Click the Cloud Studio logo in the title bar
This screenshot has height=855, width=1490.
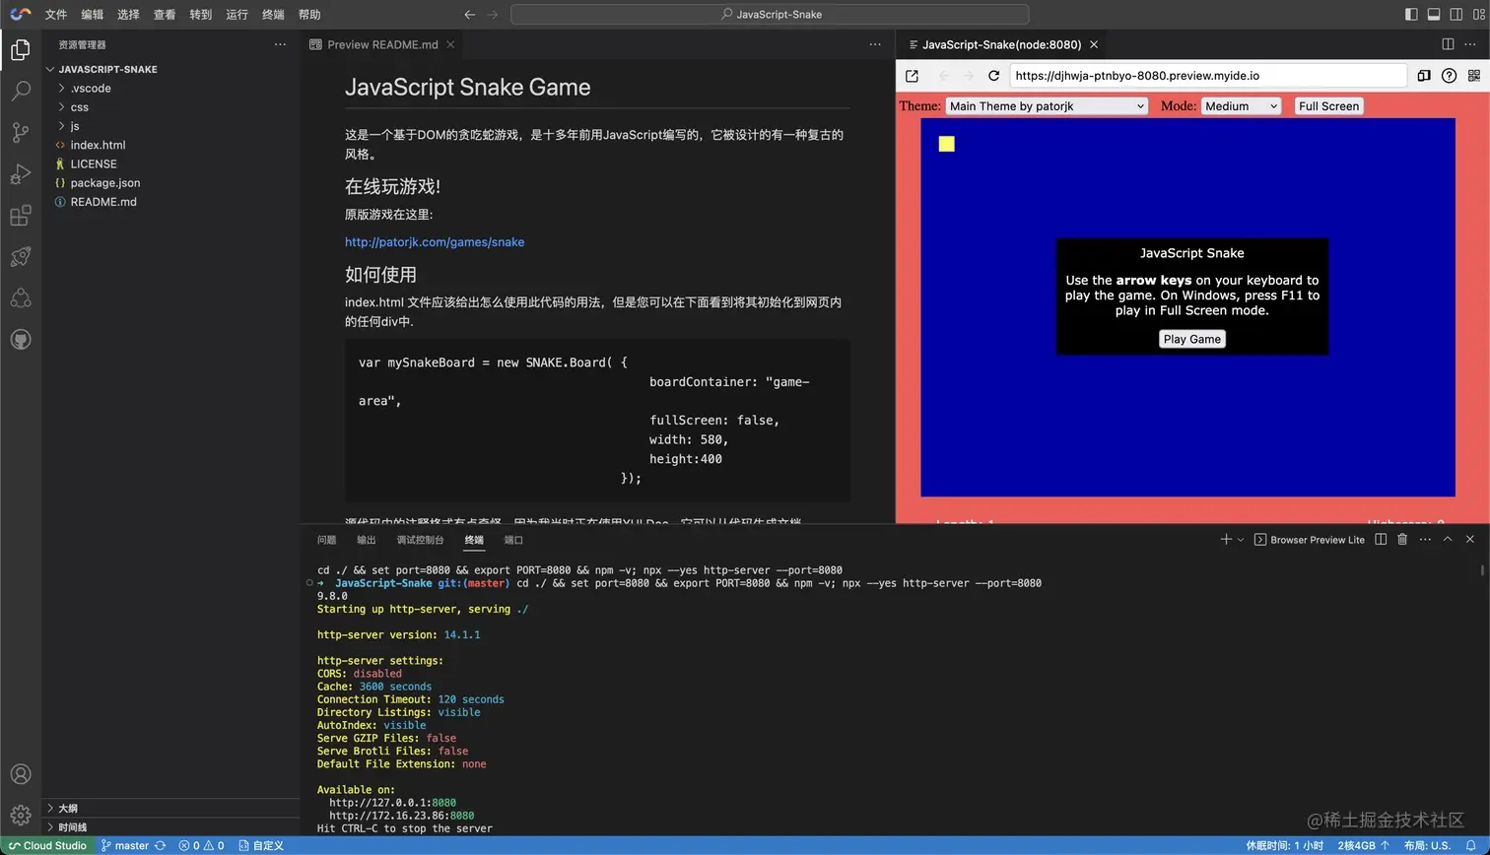click(x=20, y=14)
